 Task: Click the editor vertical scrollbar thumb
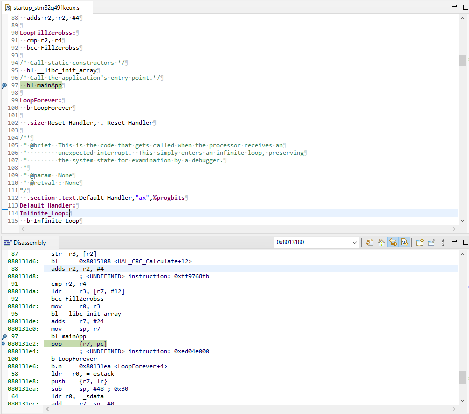pos(462,60)
